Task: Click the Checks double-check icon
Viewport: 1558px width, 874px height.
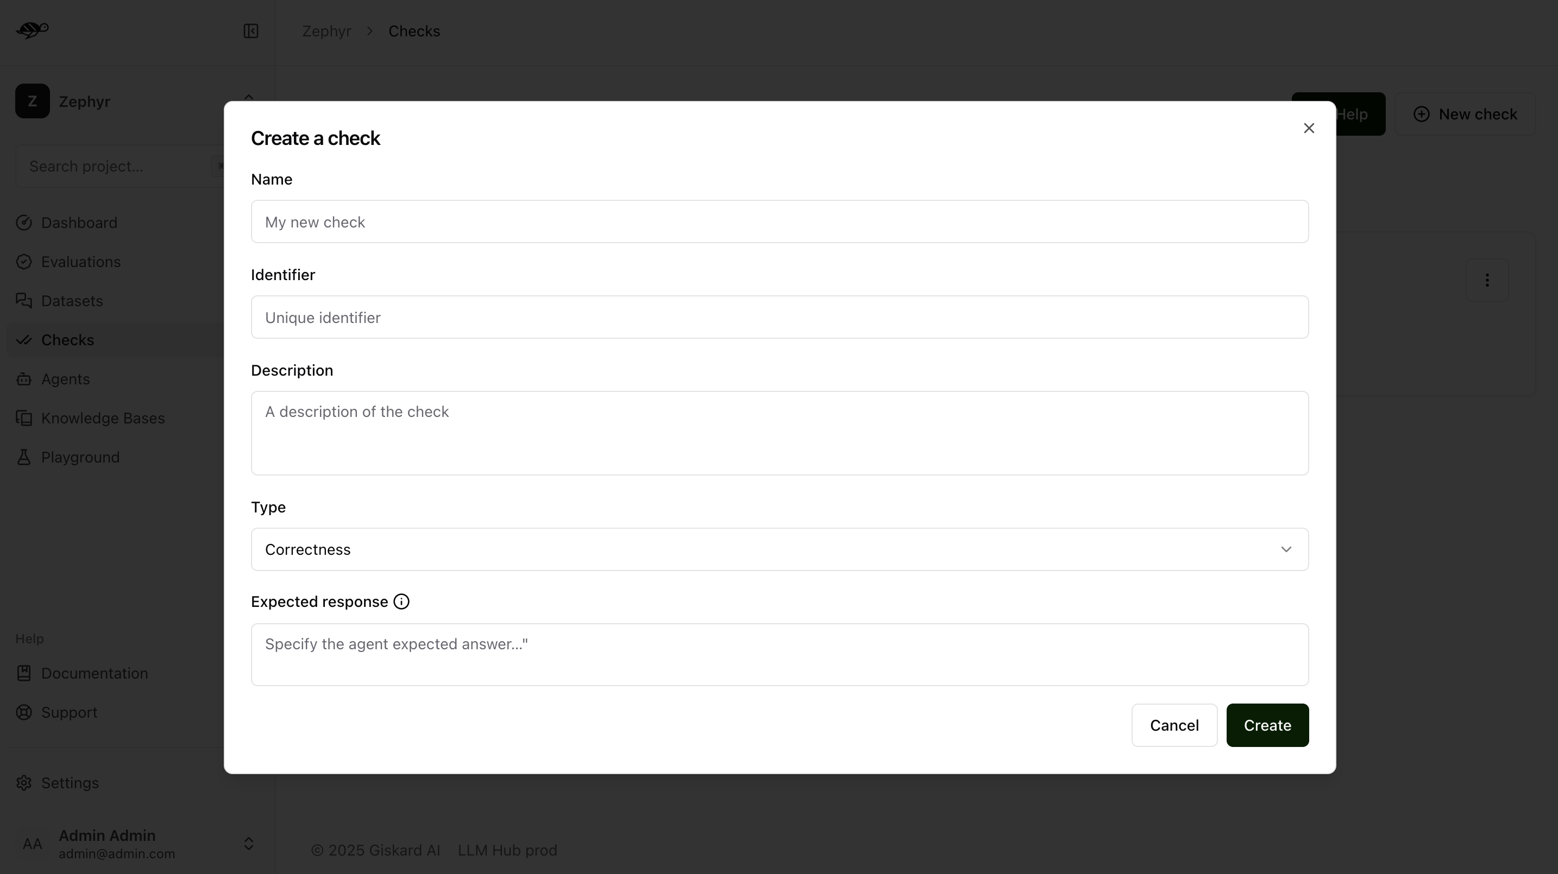Action: tap(23, 340)
